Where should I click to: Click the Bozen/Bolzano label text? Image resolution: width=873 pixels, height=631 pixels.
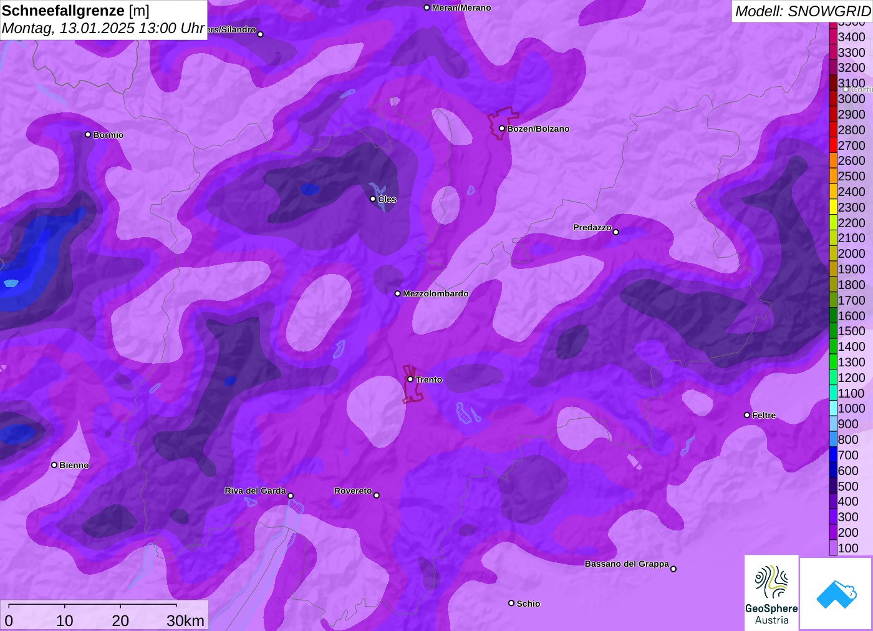pyautogui.click(x=538, y=129)
